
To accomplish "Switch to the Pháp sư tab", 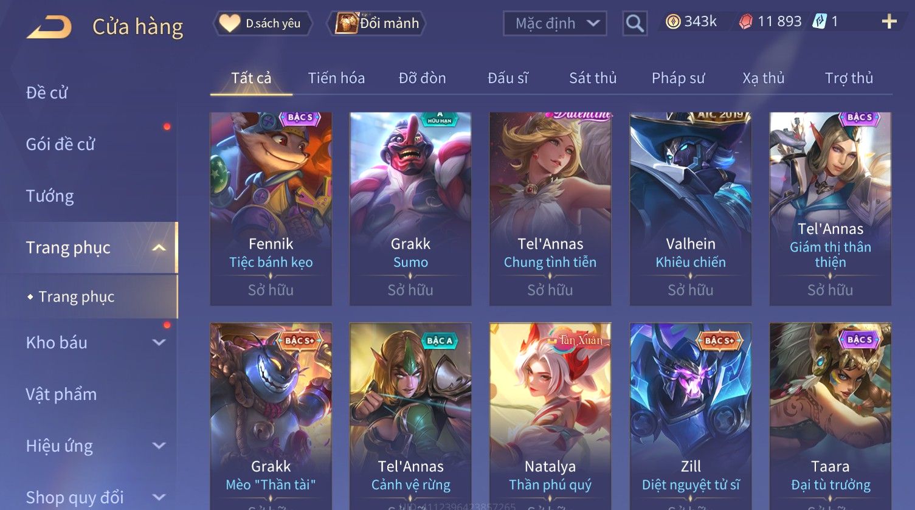I will tap(678, 78).
